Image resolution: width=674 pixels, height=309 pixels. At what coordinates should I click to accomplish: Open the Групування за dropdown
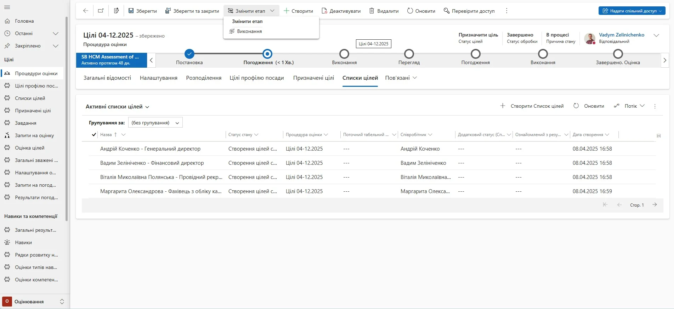click(155, 123)
